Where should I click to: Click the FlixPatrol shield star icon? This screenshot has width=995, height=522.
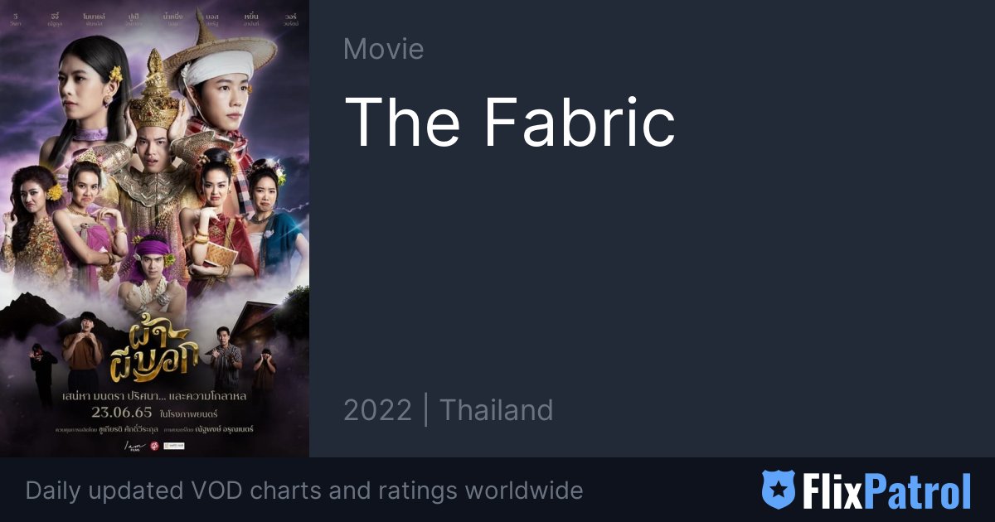(x=779, y=490)
